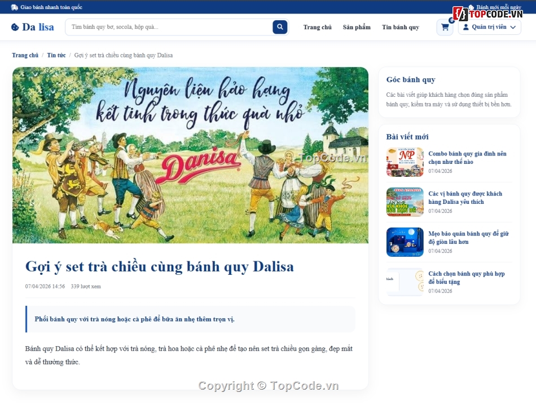
Task: Open the shopping cart icon
Action: click(445, 27)
